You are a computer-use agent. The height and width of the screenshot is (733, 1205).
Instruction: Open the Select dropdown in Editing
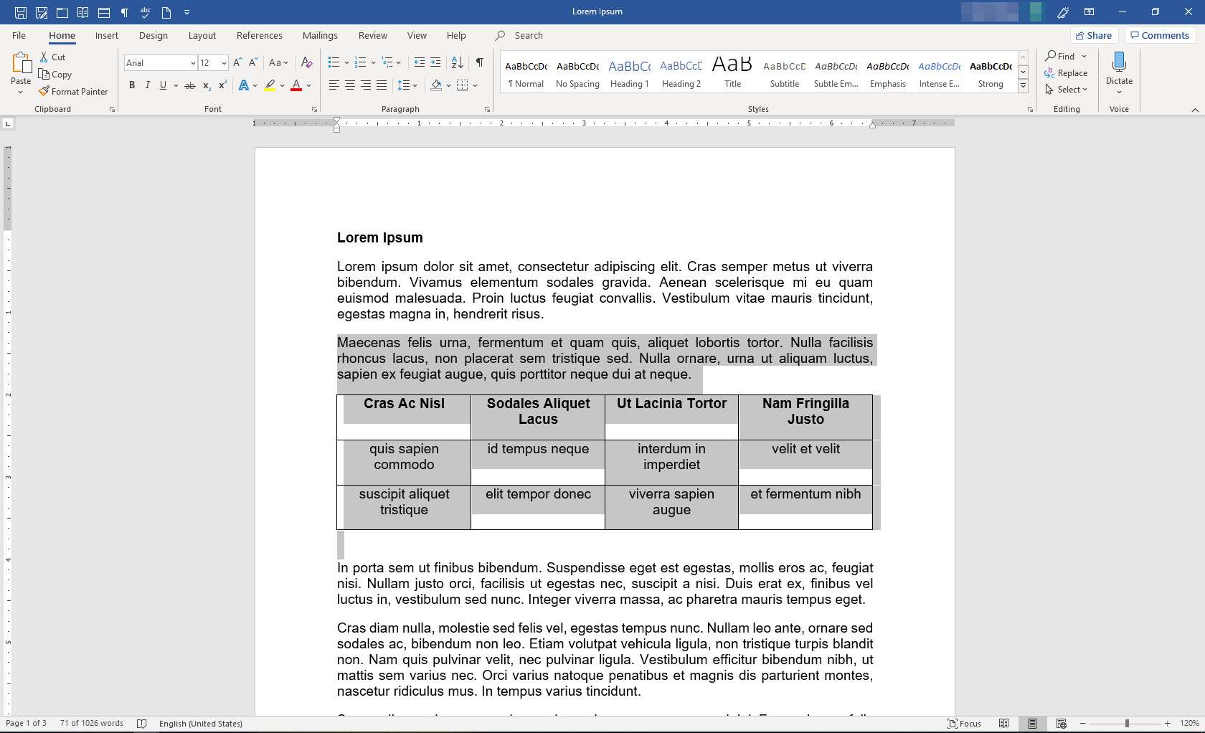1067,90
